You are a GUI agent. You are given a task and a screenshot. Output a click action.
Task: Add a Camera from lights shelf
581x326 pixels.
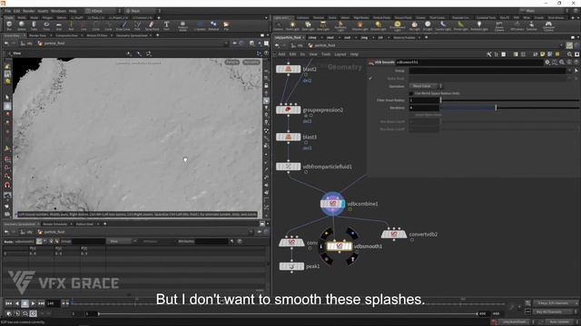click(279, 26)
